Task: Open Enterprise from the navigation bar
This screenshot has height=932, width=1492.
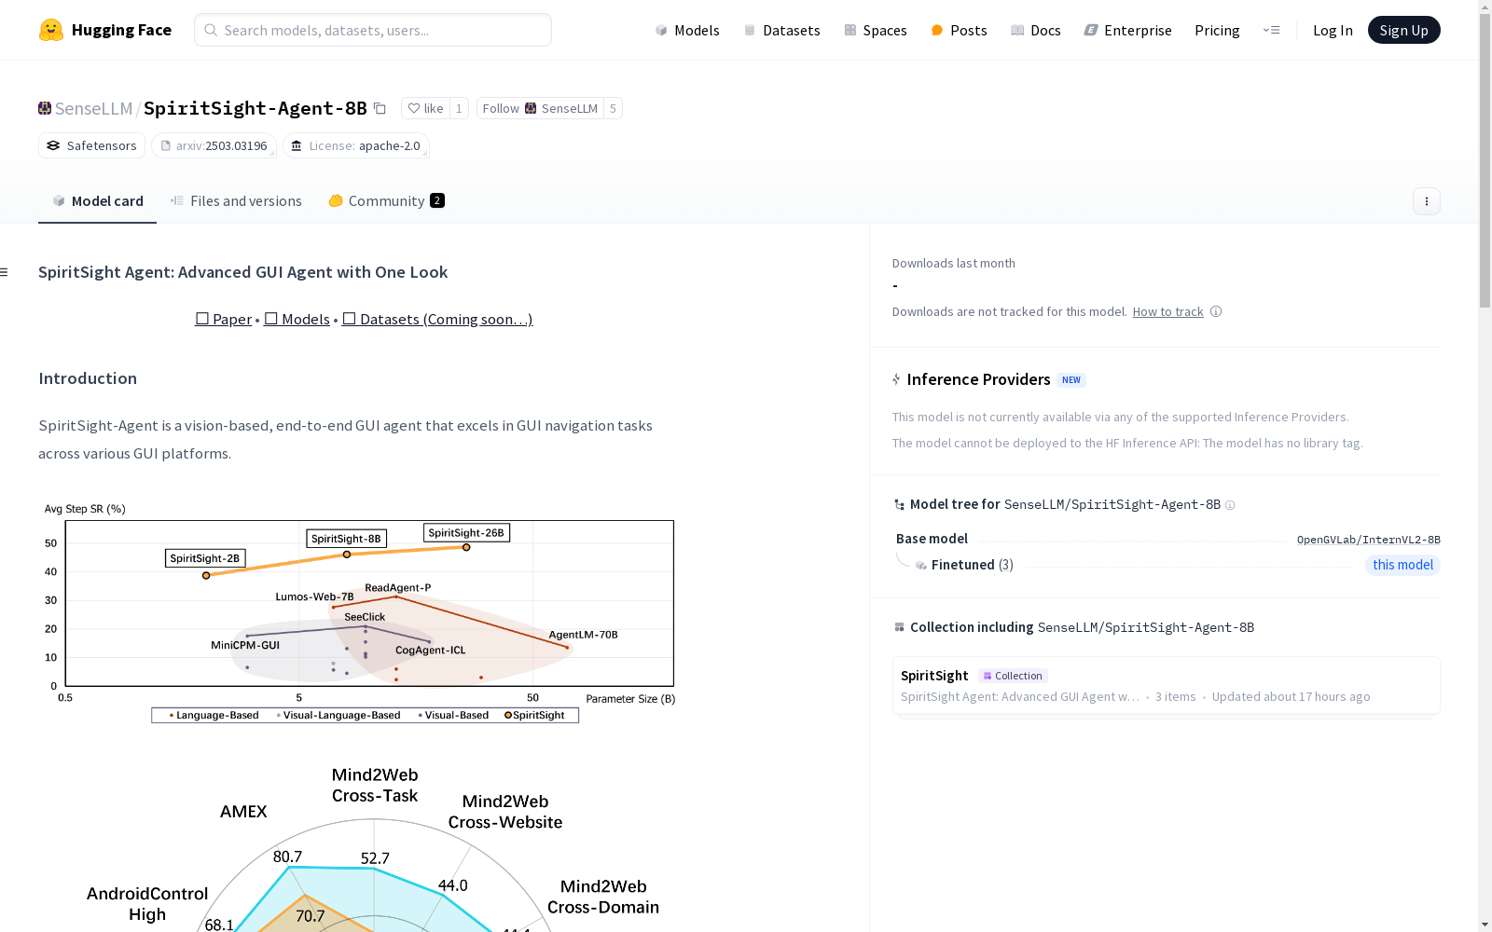Action: click(1127, 30)
